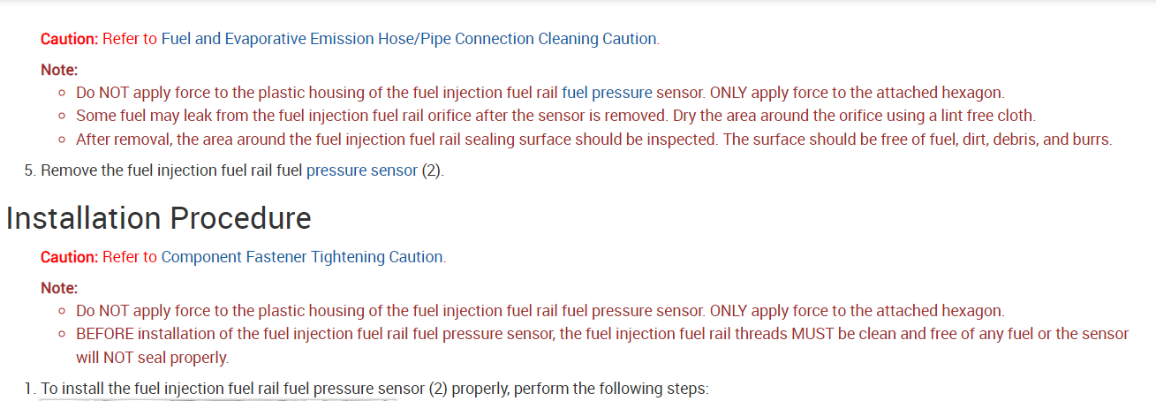Click blue "pressure sensor" link in step 5
The width and height of the screenshot is (1156, 401).
pos(361,170)
